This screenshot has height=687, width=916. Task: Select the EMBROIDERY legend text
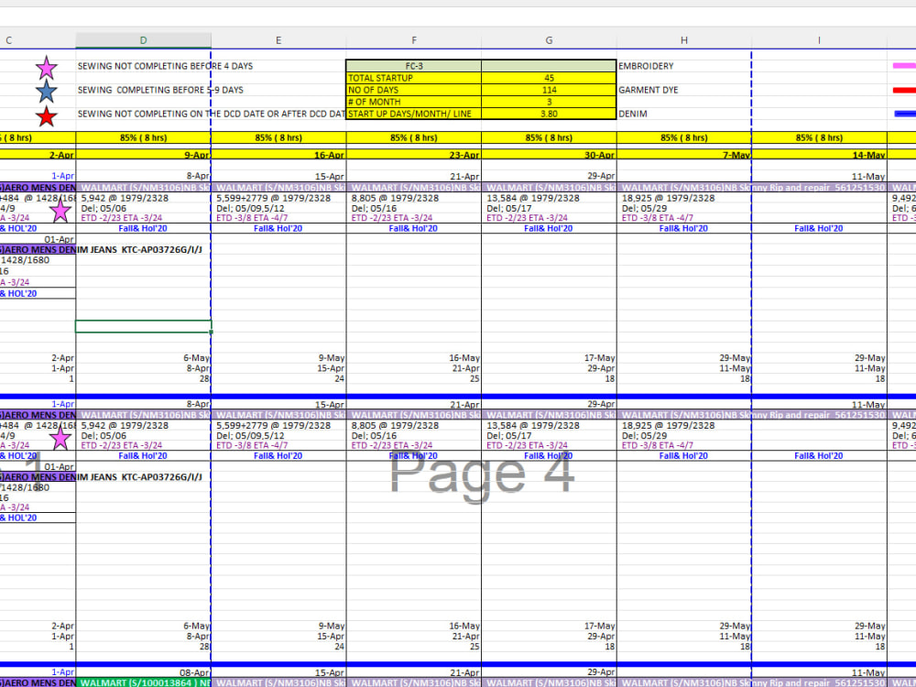pos(646,66)
